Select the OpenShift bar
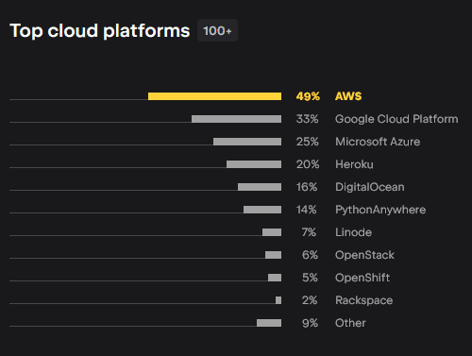Image resolution: width=472 pixels, height=356 pixels. point(275,278)
